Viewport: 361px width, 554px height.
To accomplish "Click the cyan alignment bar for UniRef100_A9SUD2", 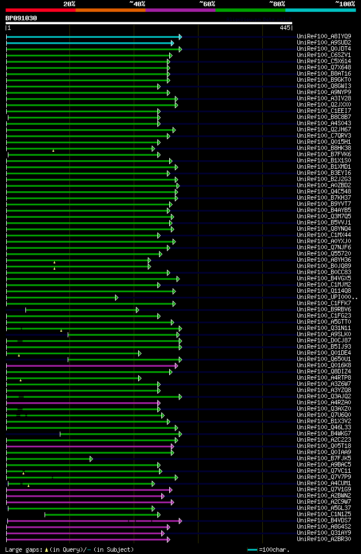I will click(x=89, y=43).
